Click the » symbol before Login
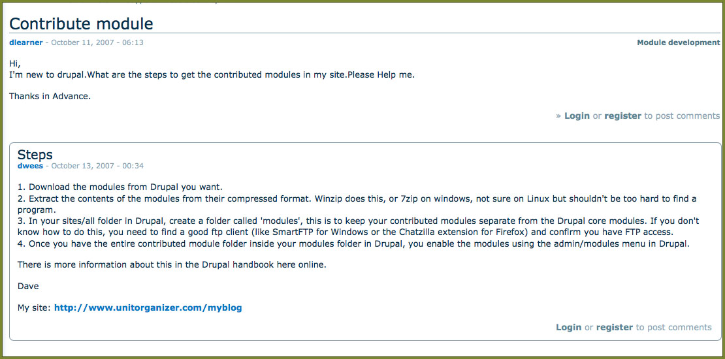This screenshot has width=725, height=359. (558, 116)
